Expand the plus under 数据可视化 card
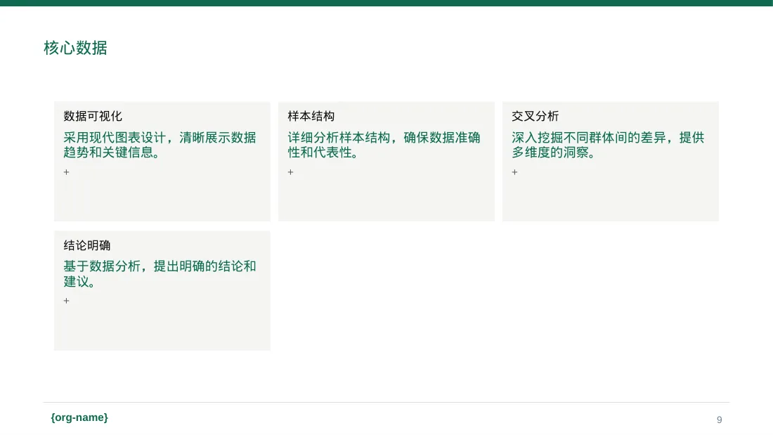The width and height of the screenshot is (773, 435). pyautogui.click(x=67, y=172)
